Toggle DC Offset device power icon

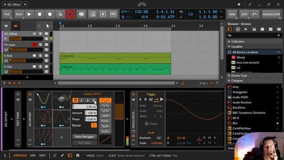click(x=30, y=94)
